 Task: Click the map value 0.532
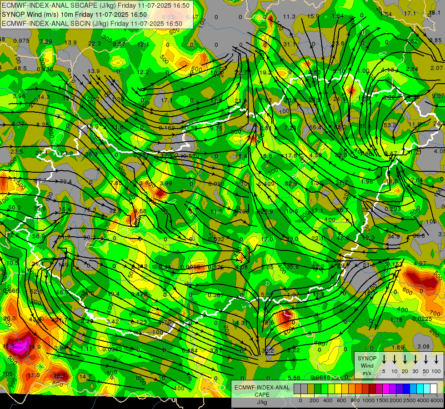click(x=216, y=239)
